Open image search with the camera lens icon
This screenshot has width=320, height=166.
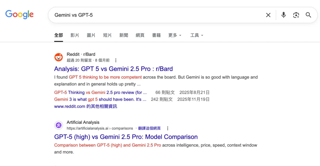click(x=296, y=15)
